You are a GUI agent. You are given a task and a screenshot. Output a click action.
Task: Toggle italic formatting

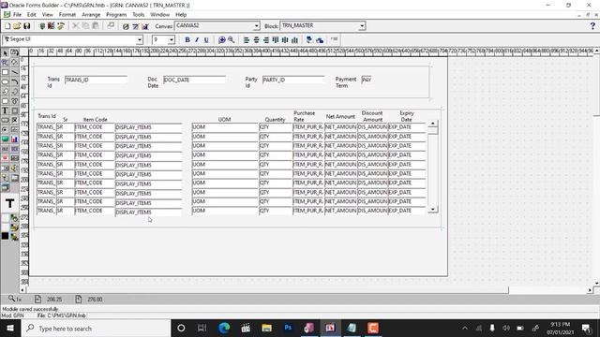click(197, 39)
